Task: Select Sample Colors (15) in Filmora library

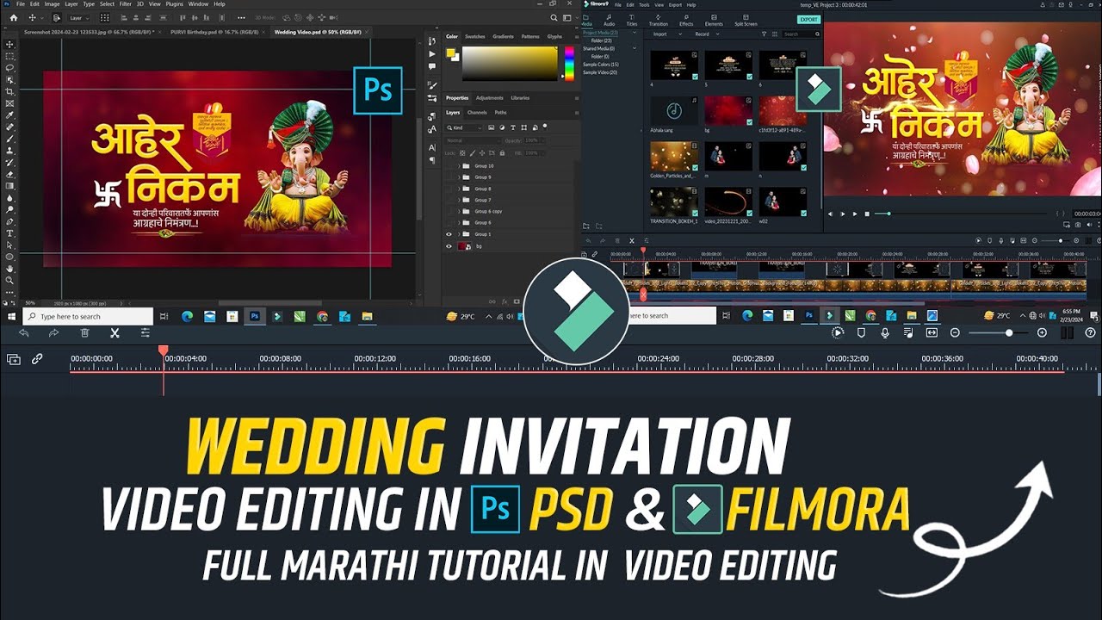Action: point(601,65)
